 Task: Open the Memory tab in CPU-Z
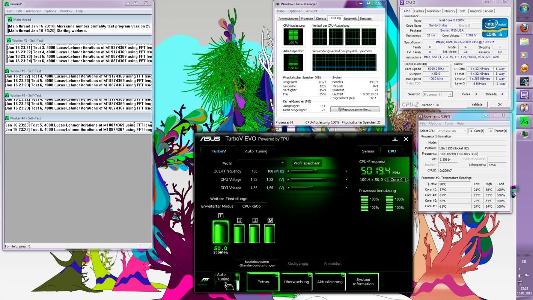click(450, 11)
